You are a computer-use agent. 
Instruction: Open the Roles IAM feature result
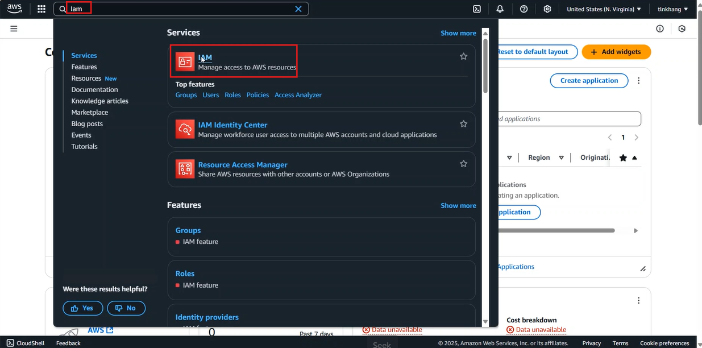[x=185, y=274]
